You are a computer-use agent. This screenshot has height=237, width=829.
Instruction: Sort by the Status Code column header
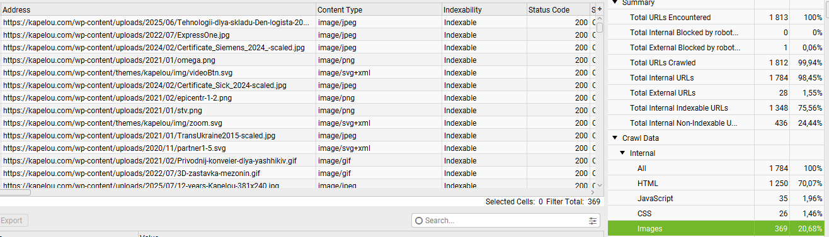pos(558,9)
